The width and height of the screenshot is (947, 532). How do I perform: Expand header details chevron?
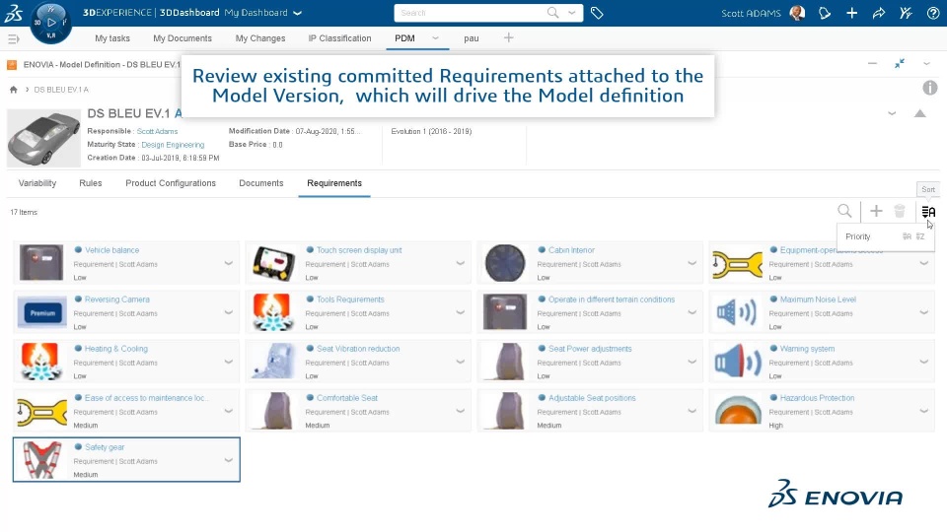[892, 113]
